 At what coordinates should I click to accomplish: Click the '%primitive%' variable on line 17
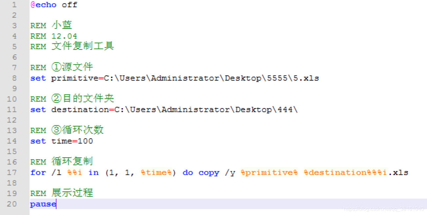[x=269, y=173]
